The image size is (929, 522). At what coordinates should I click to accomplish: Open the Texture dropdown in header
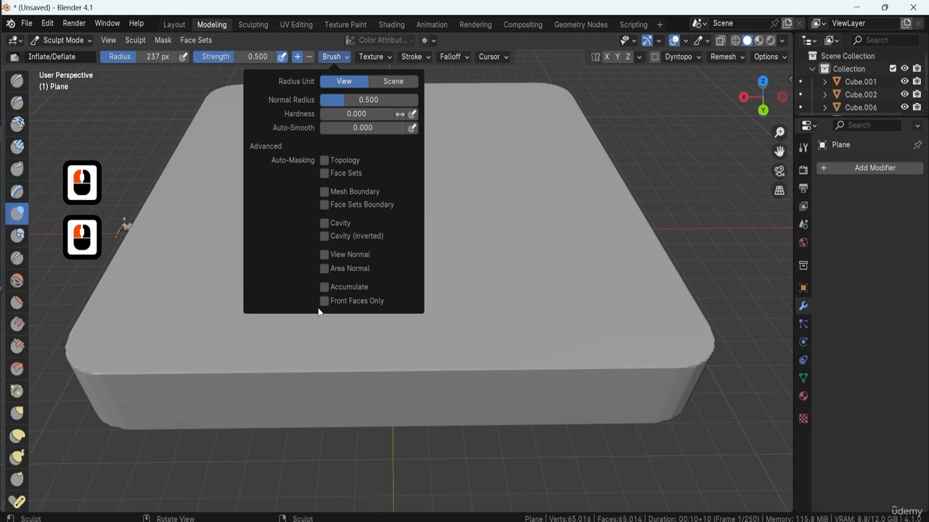pyautogui.click(x=375, y=57)
